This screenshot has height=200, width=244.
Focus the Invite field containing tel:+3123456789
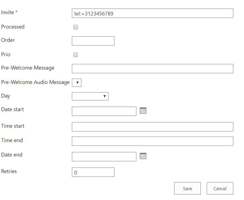pyautogui.click(x=152, y=13)
